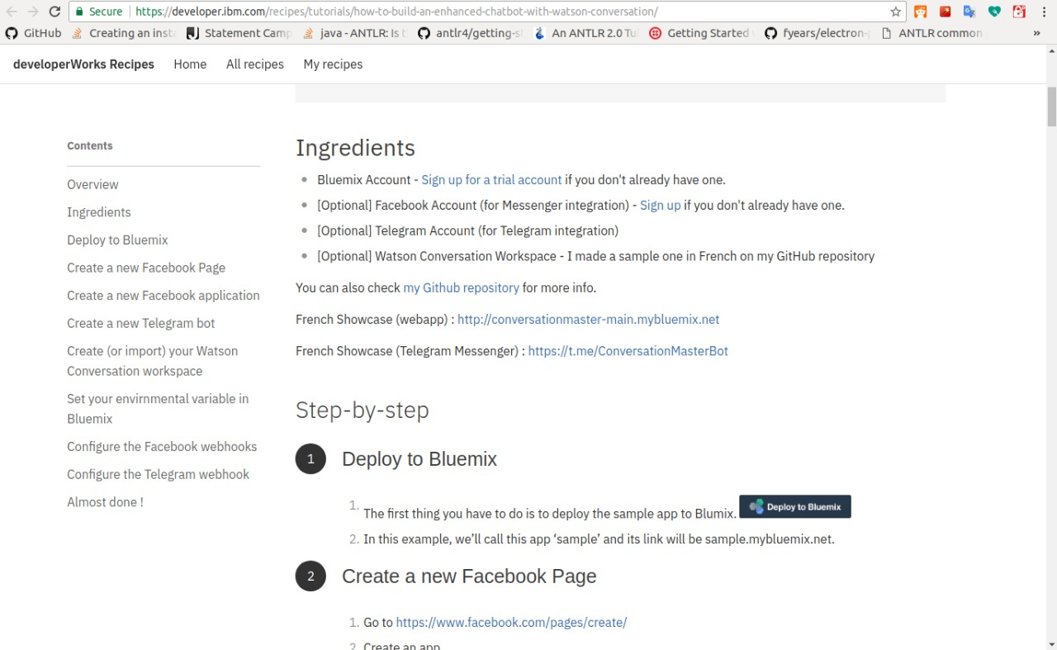This screenshot has height=650, width=1057.
Task: Open the 'Getting Started' bookmark
Action: tap(702, 33)
